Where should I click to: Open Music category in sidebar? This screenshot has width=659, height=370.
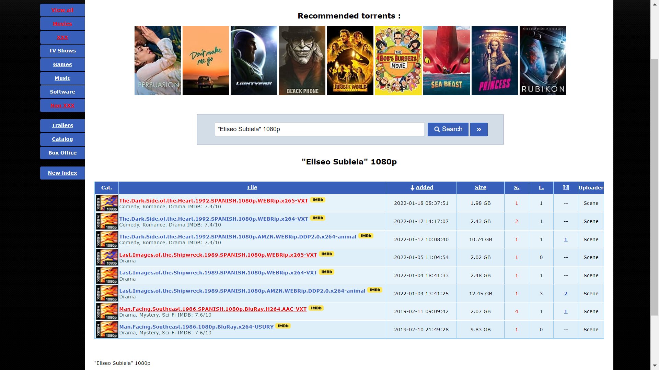click(x=62, y=78)
